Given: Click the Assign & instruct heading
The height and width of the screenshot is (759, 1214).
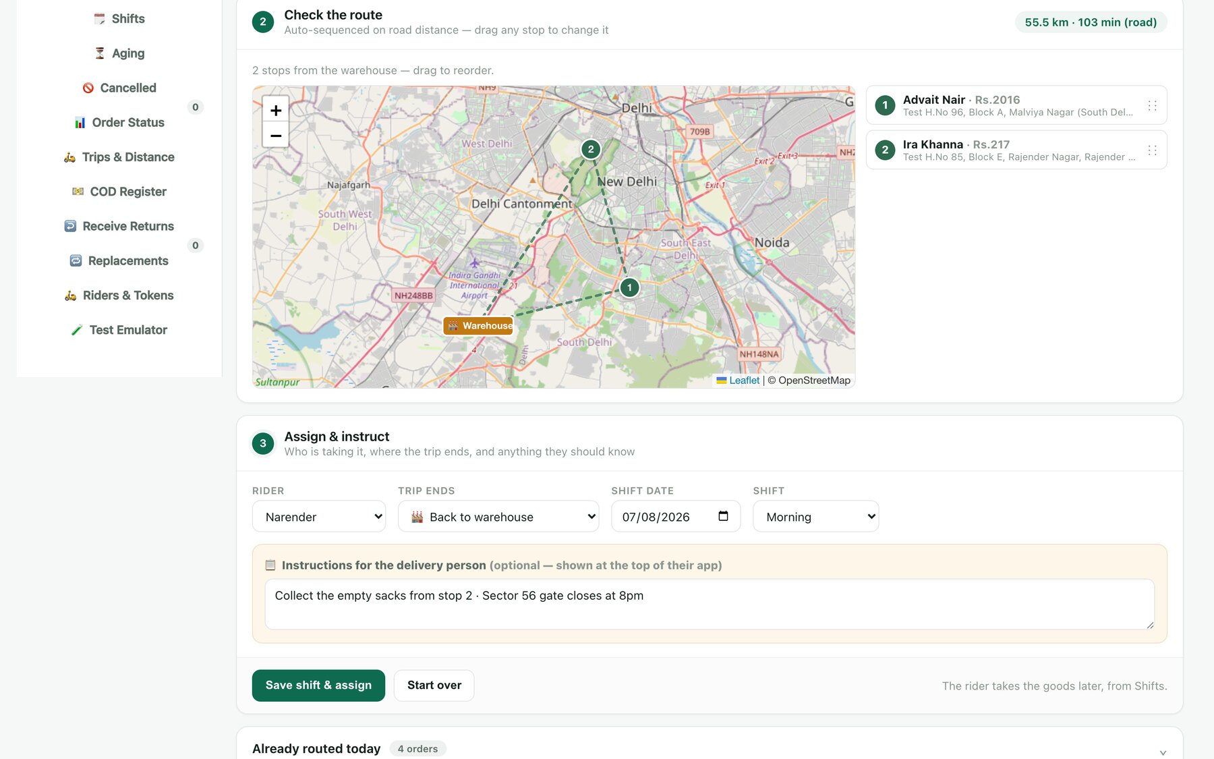Looking at the screenshot, I should (x=337, y=437).
